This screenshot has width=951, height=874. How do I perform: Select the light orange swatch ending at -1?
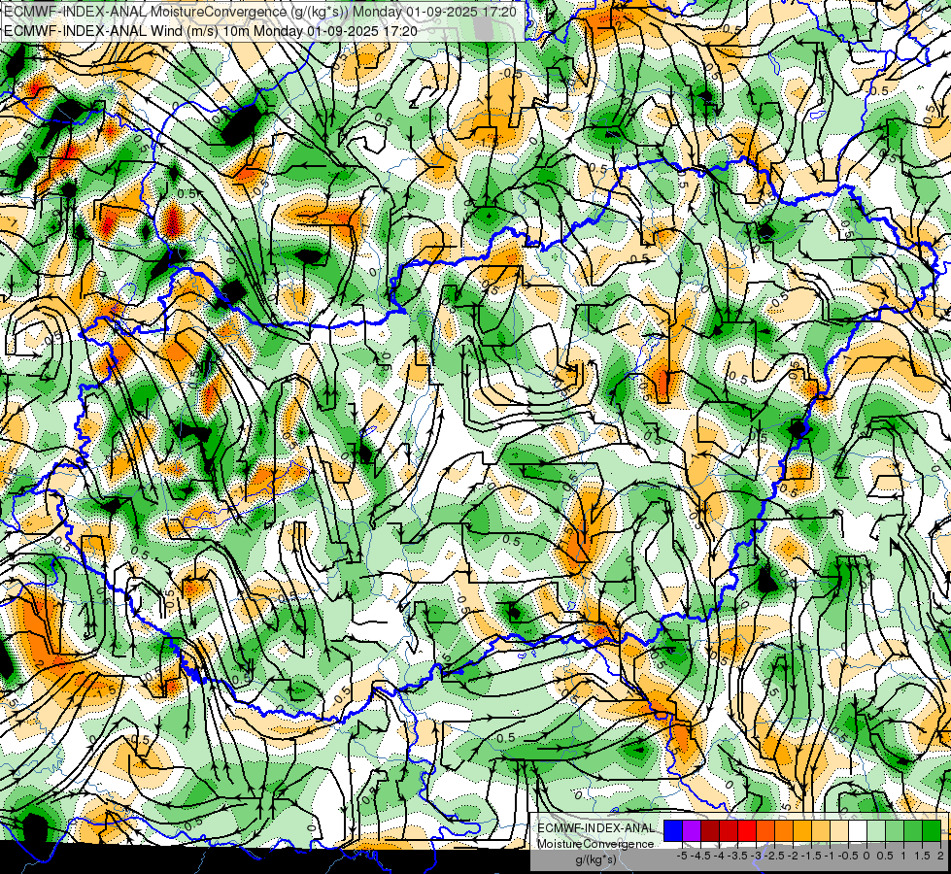tap(821, 830)
